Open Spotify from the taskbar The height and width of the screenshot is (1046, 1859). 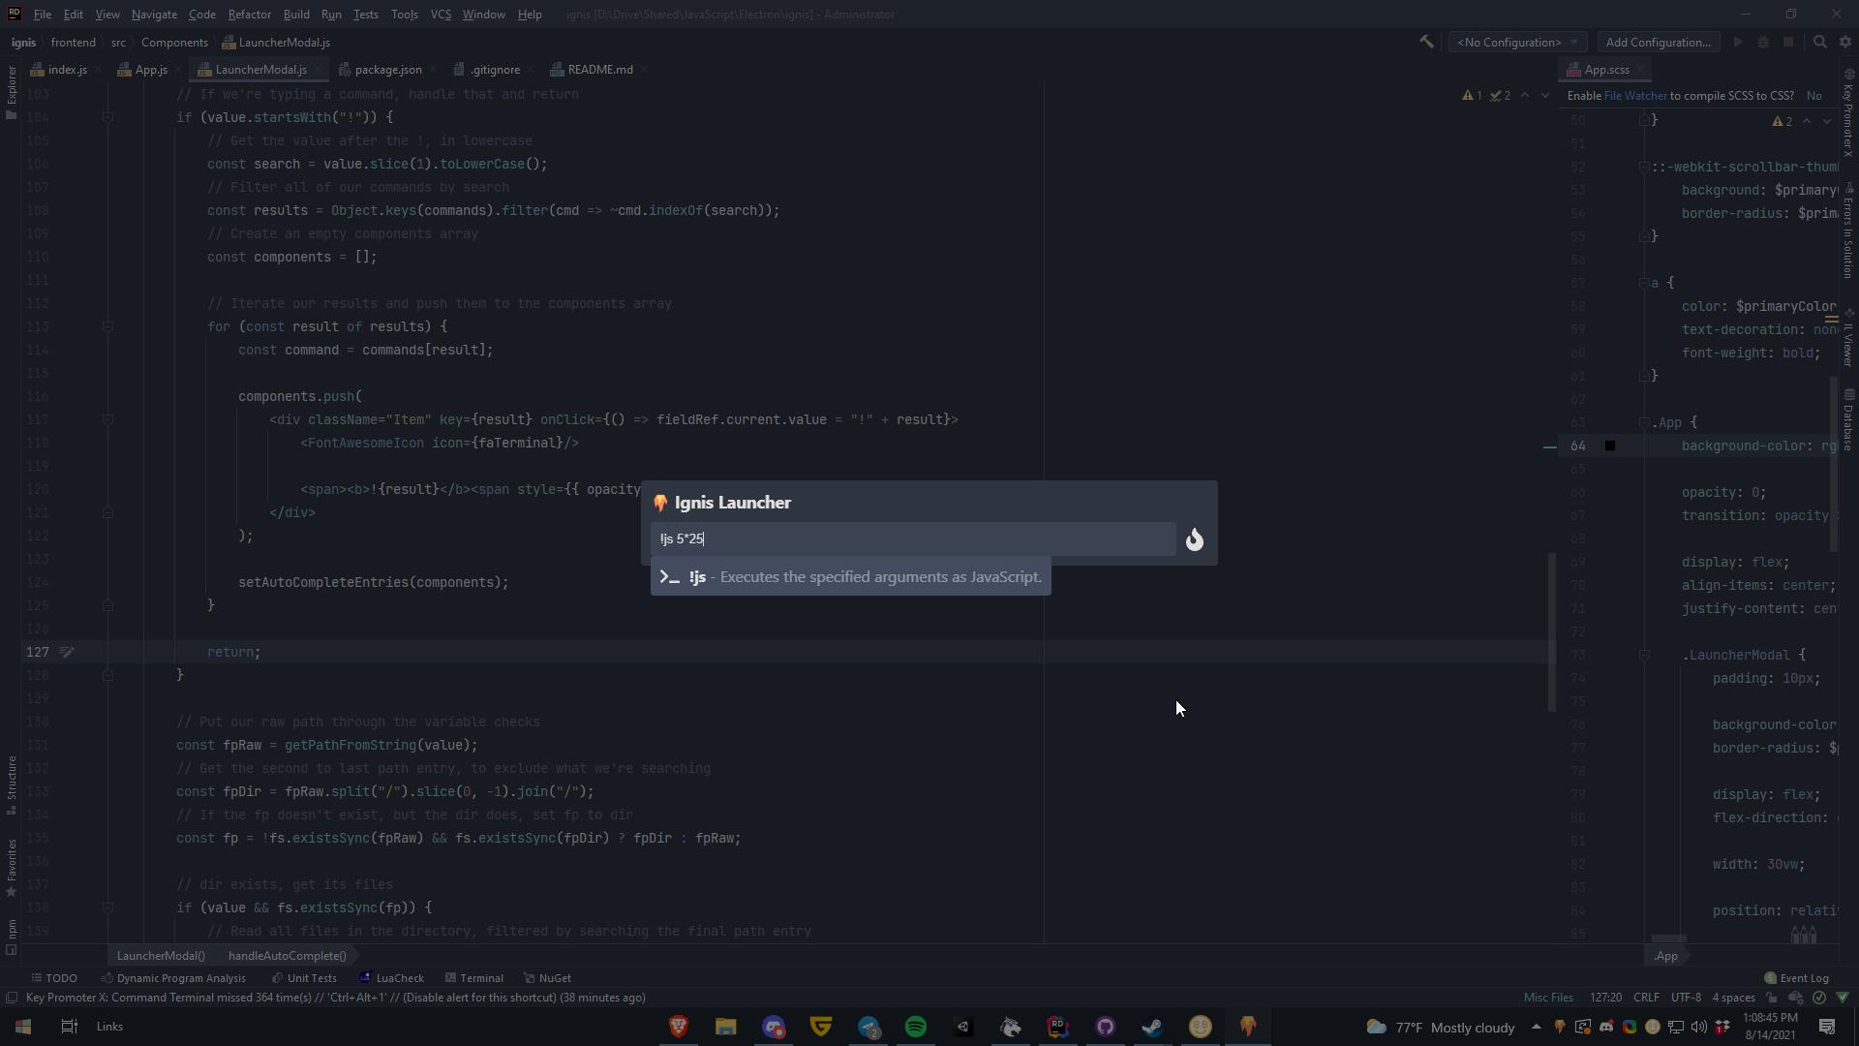(915, 1027)
